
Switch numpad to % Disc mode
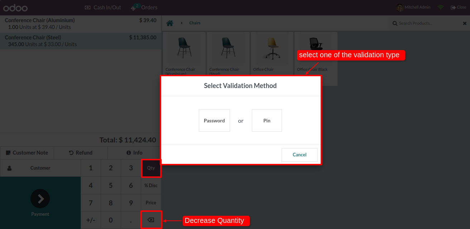(151, 185)
